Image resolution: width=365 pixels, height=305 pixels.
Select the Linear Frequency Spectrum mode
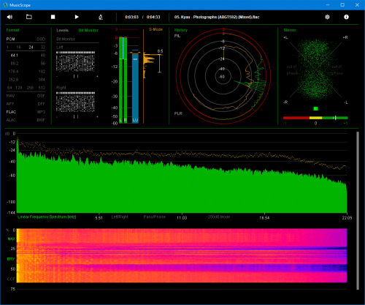tap(47, 216)
